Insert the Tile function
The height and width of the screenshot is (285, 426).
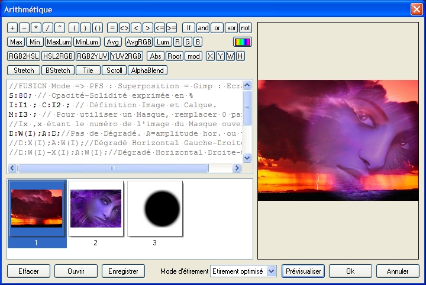pyautogui.click(x=88, y=70)
